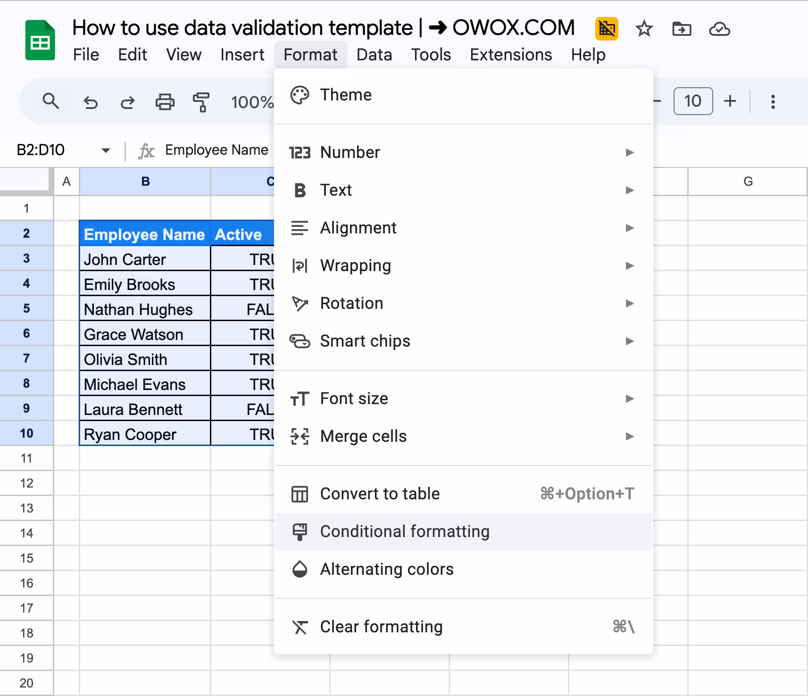Viewport: 808px width, 696px height.
Task: Open the three-dot overflow menu
Action: 773,101
